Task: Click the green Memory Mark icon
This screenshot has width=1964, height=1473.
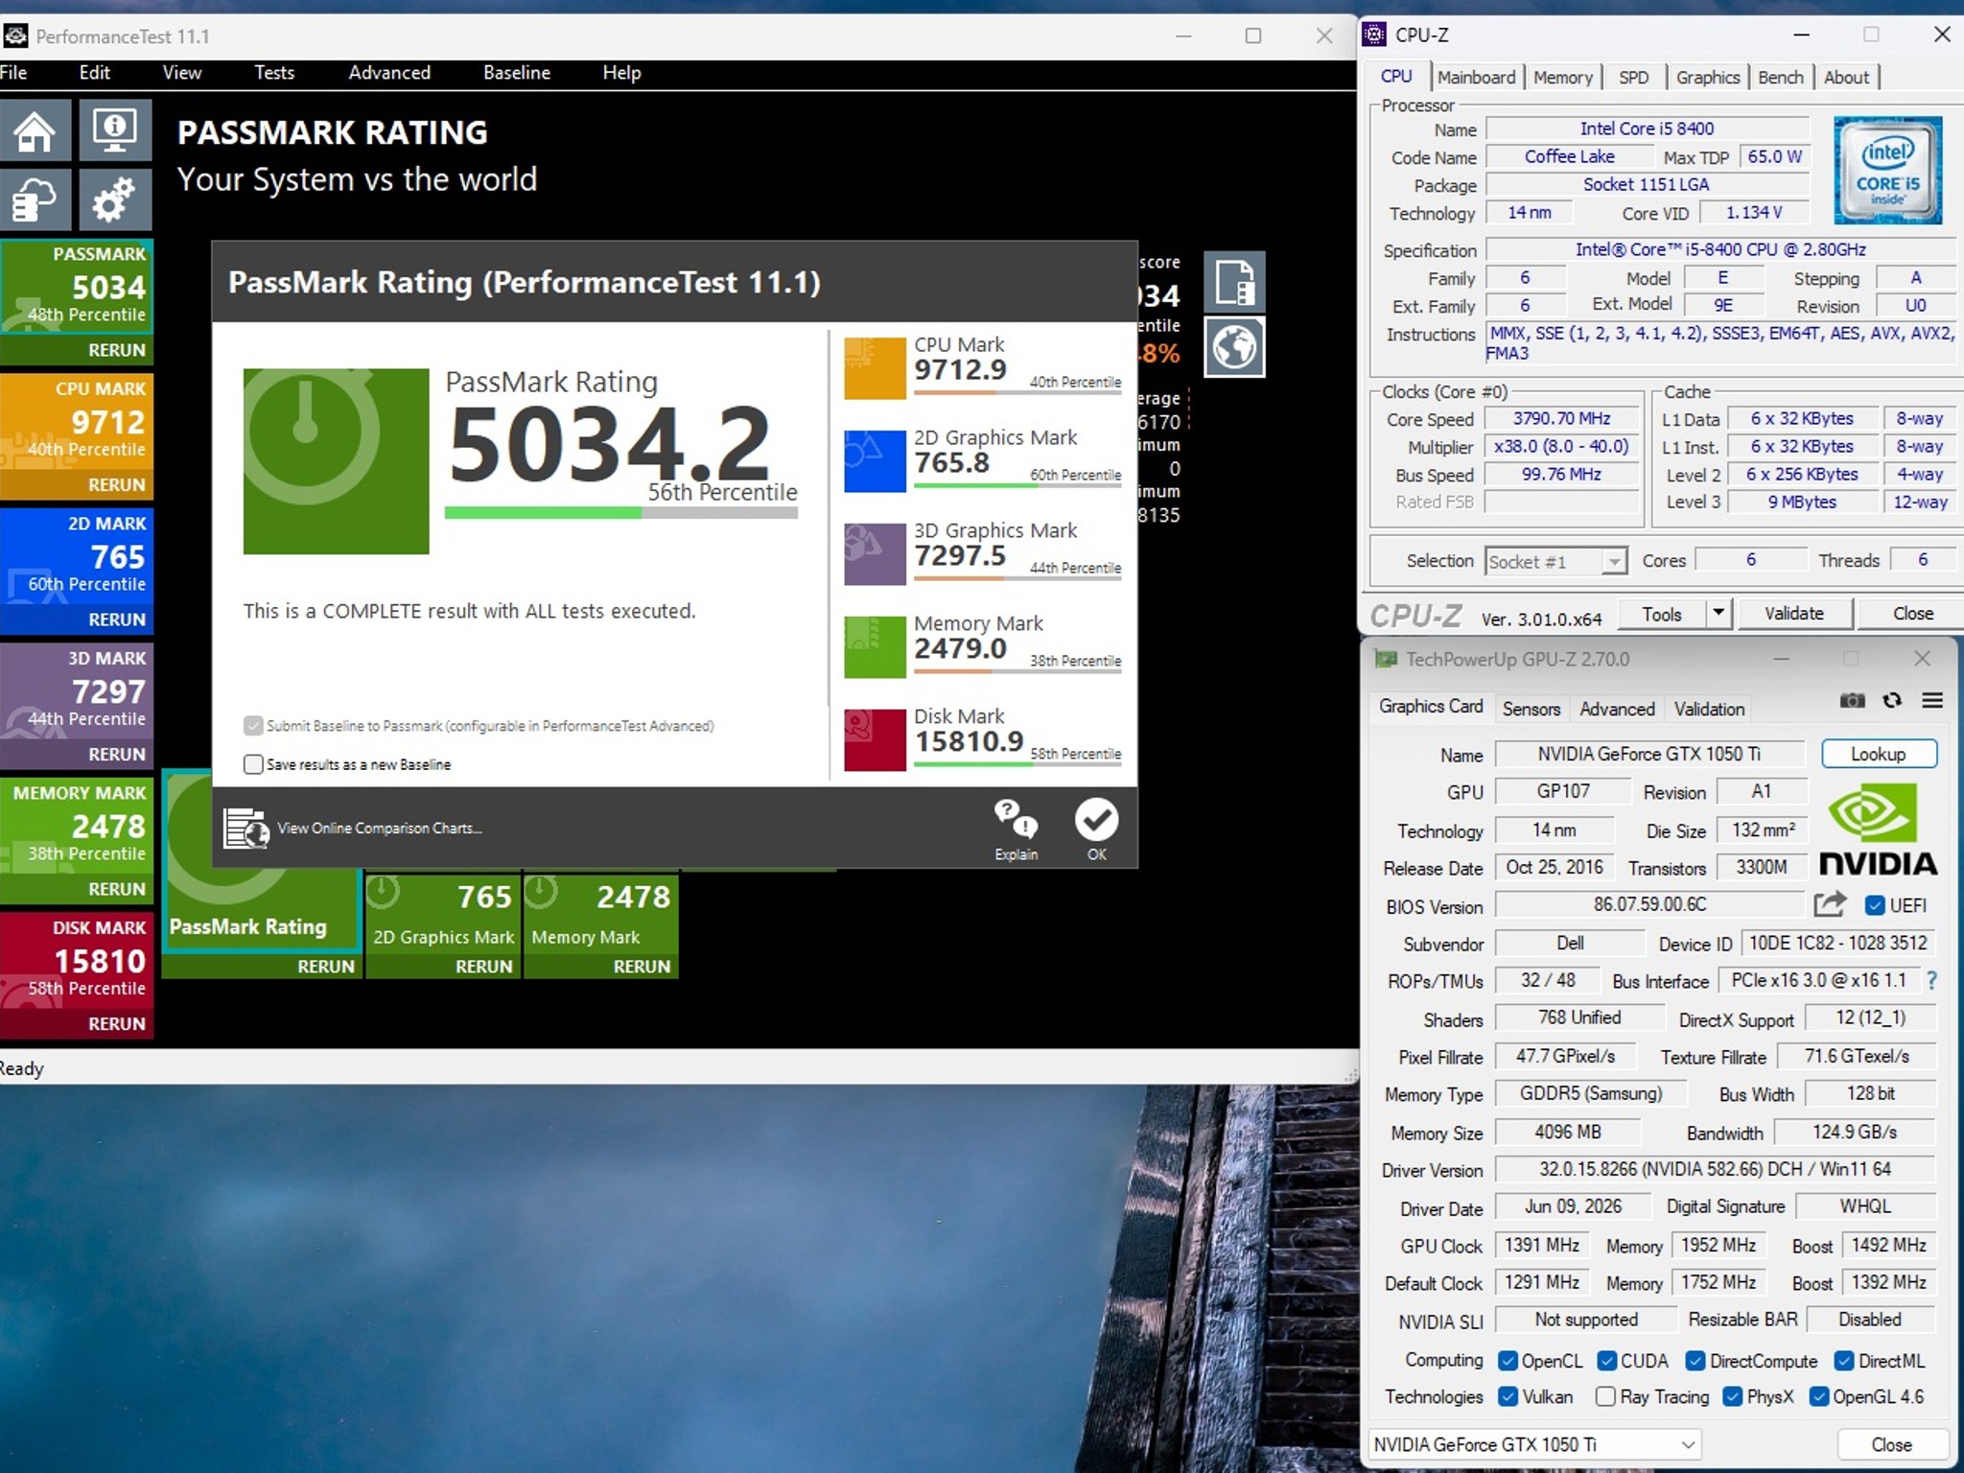Action: (875, 646)
